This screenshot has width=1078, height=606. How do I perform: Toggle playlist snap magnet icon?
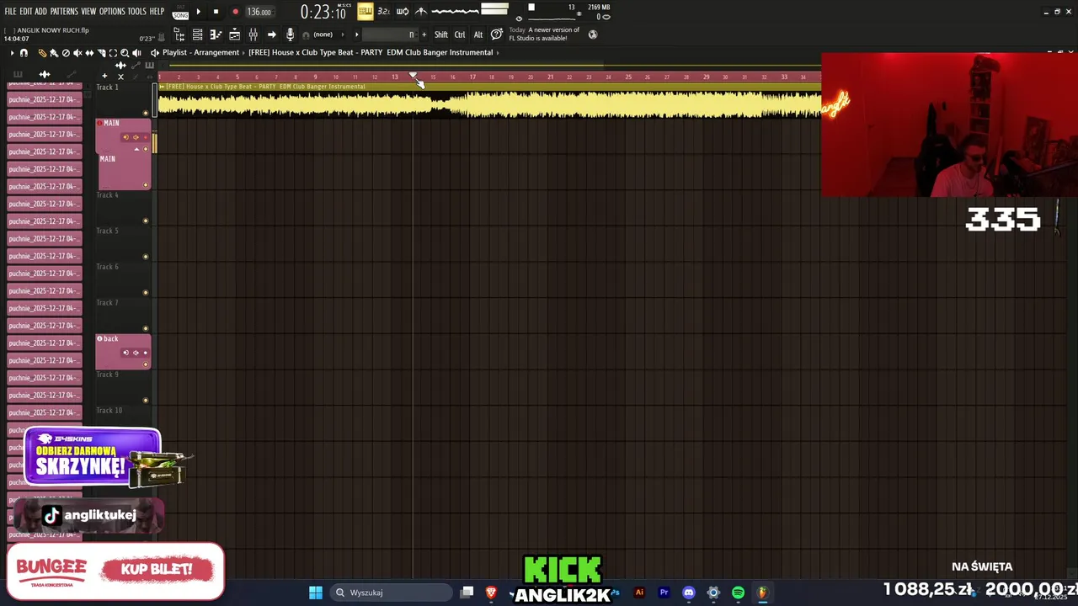point(24,53)
